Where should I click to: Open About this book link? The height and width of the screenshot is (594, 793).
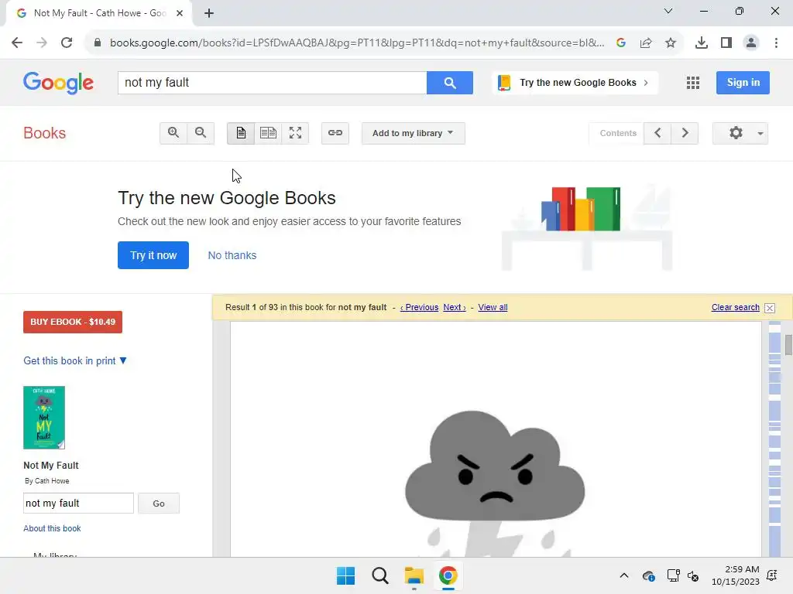click(52, 528)
